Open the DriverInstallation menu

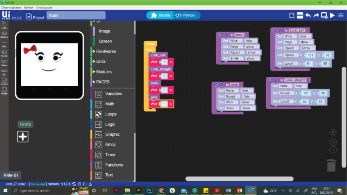[11, 8]
